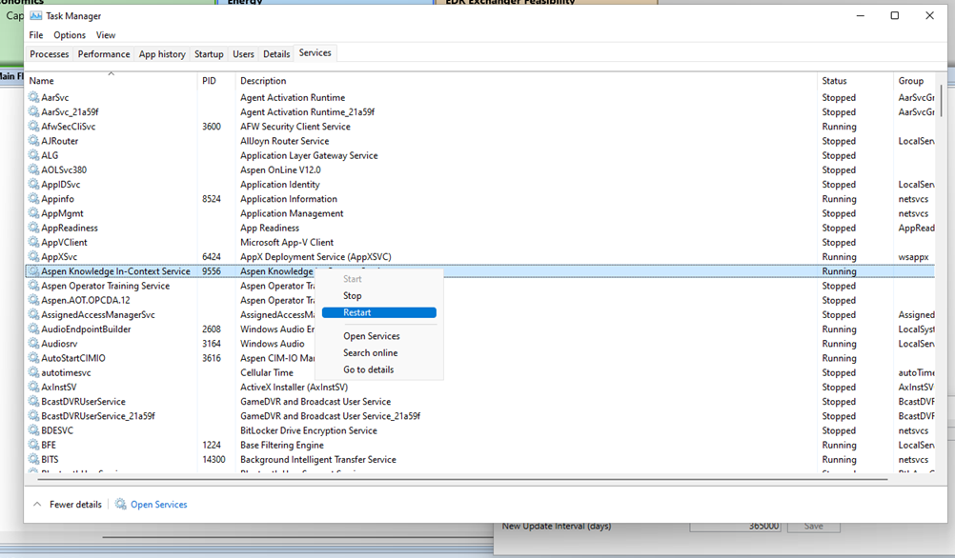Click the gear icon beside Appinfo

tap(33, 198)
